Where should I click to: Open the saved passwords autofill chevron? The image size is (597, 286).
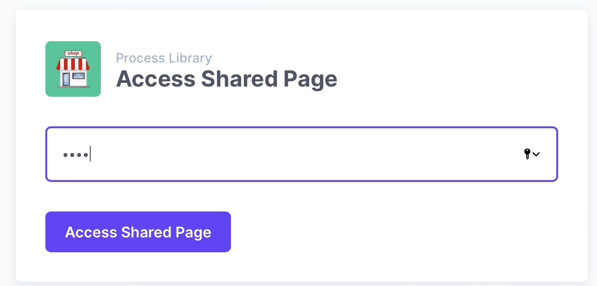pos(536,154)
